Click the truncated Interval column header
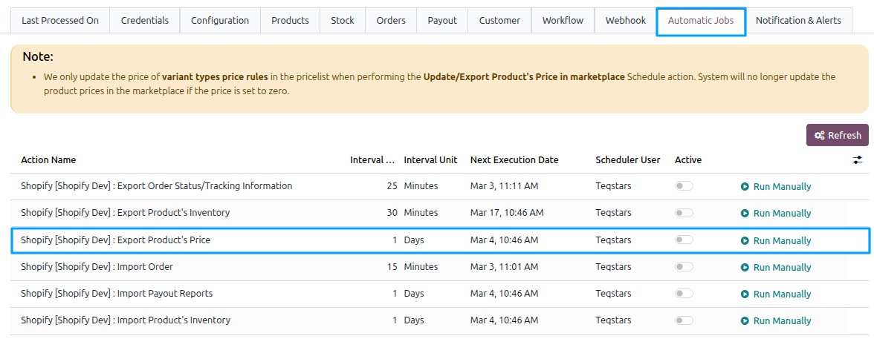Screen dimensions: 874x356 coord(373,159)
